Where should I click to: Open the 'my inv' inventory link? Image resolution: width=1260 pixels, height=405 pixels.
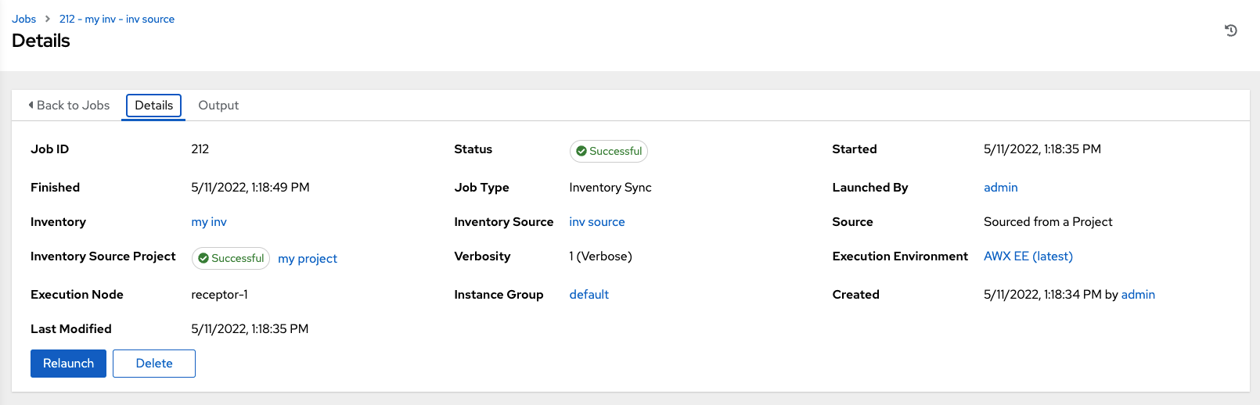pyautogui.click(x=209, y=222)
